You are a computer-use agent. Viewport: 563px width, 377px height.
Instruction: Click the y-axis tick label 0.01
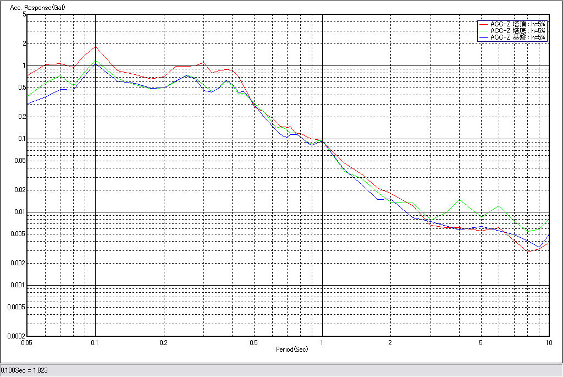(x=20, y=212)
